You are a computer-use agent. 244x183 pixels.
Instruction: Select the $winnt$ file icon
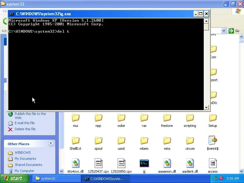coord(213,141)
